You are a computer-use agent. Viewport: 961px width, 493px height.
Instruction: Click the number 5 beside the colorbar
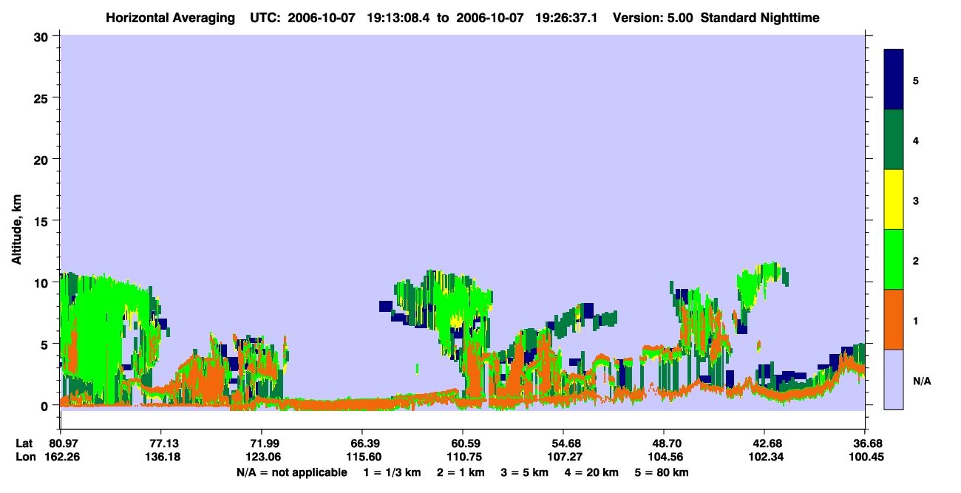tap(916, 80)
